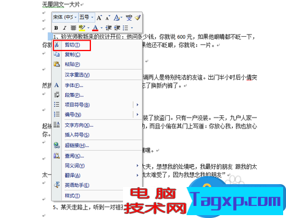Viewport: 286px width, 218px height.
Task: Click the center align icon
Action: pyautogui.click(x=73, y=28)
